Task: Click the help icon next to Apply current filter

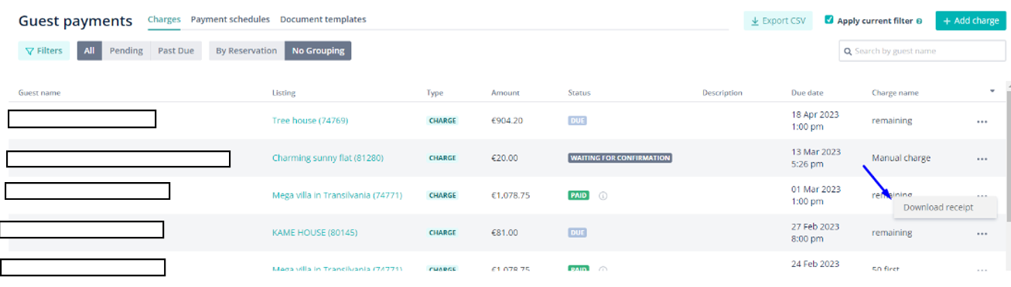Action: click(x=919, y=22)
